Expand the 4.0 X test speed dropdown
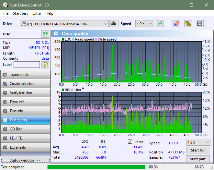 (197, 142)
